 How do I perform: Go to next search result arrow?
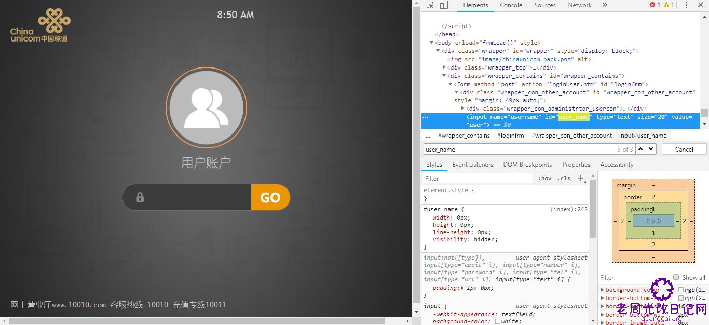pyautogui.click(x=651, y=149)
